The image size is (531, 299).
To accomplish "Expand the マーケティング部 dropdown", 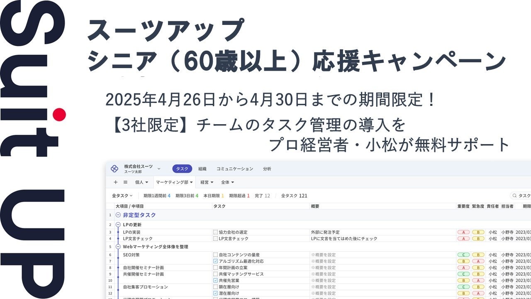I will (x=174, y=182).
